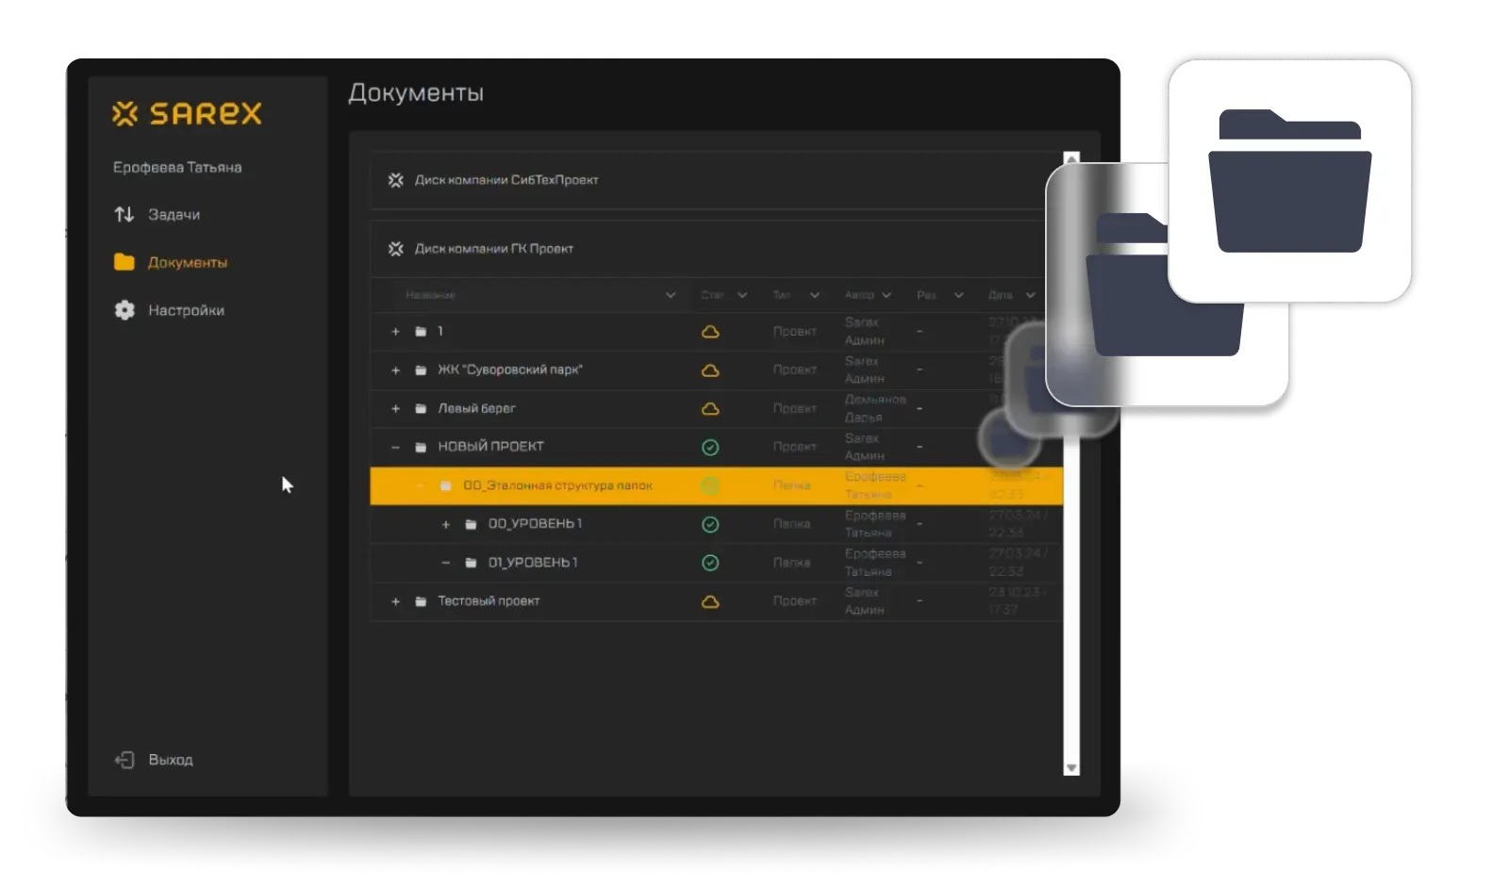Expand ЖК "Суворовский парк" project
This screenshot has height=886, width=1509.
[x=396, y=370]
